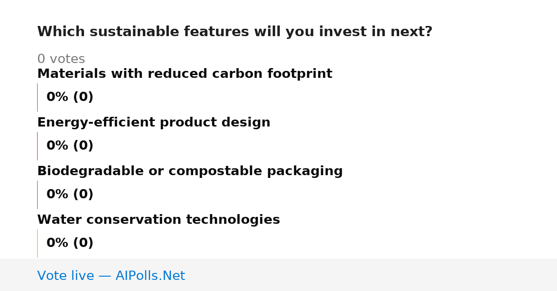Open the 'Vote live' footer link text
Image resolution: width=557 pixels, height=291 pixels.
(65, 276)
